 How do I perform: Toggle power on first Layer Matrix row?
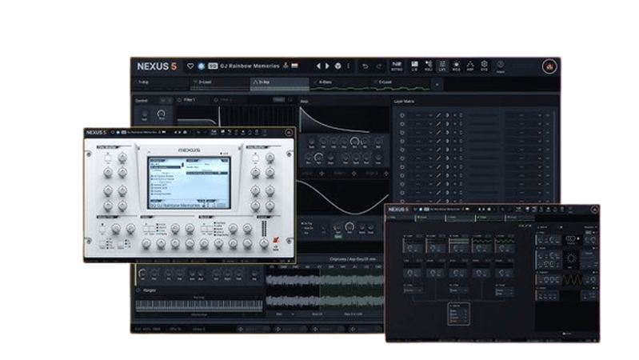[401, 115]
